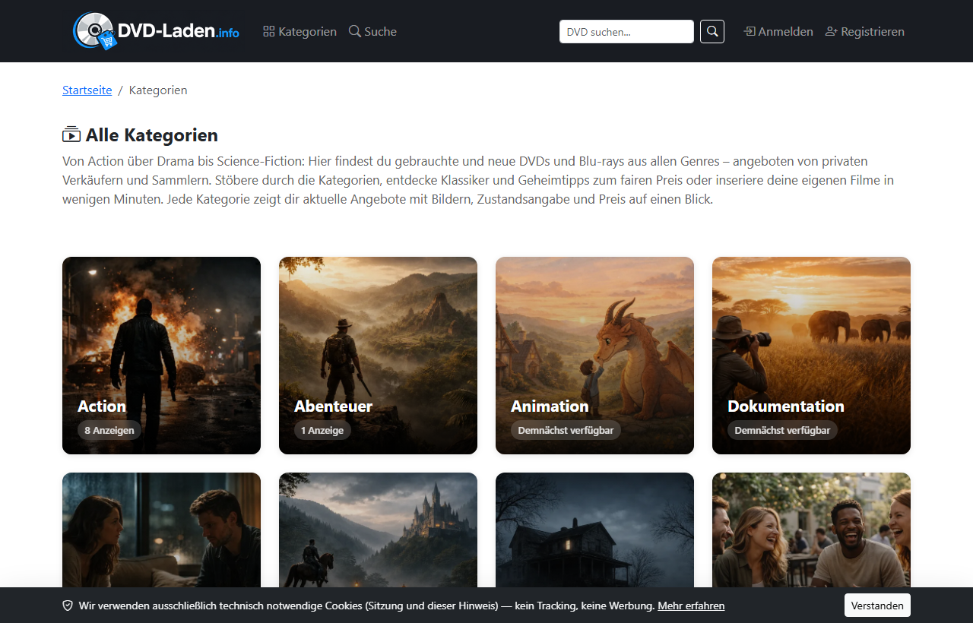Select the Animation category card with dragon
973x623 pixels.
[x=594, y=356]
